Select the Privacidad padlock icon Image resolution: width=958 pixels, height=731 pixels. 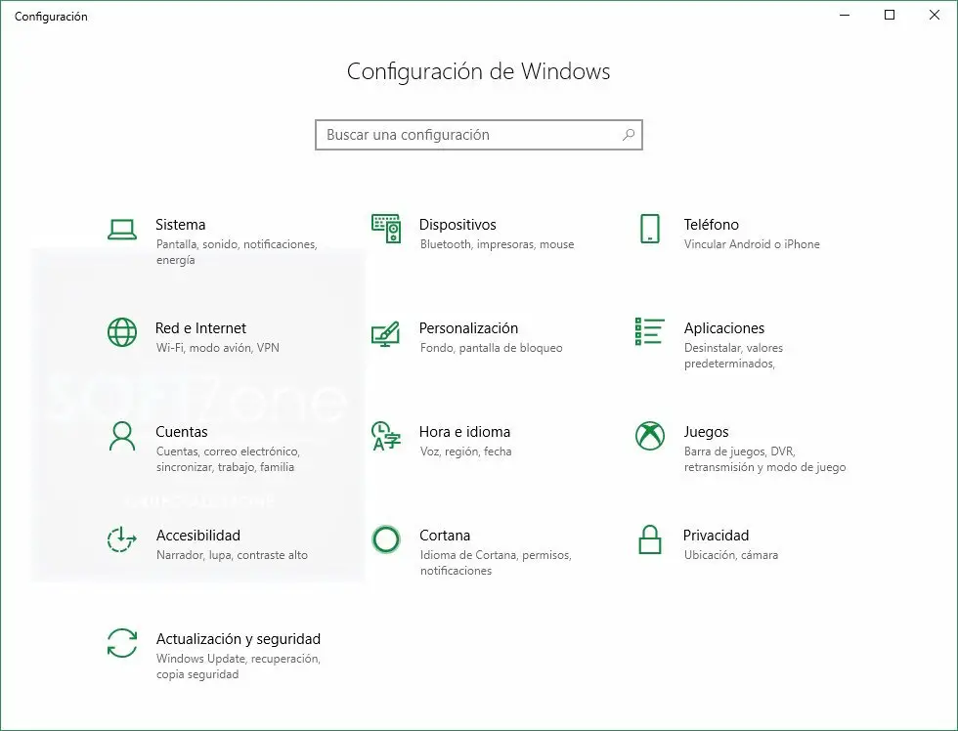pyautogui.click(x=650, y=539)
